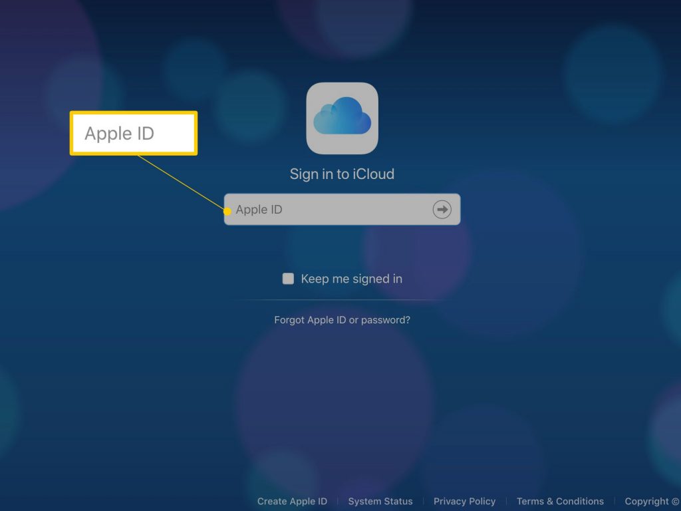Click the yellow dot marker on the field
Image resolution: width=681 pixels, height=511 pixels.
coord(227,212)
